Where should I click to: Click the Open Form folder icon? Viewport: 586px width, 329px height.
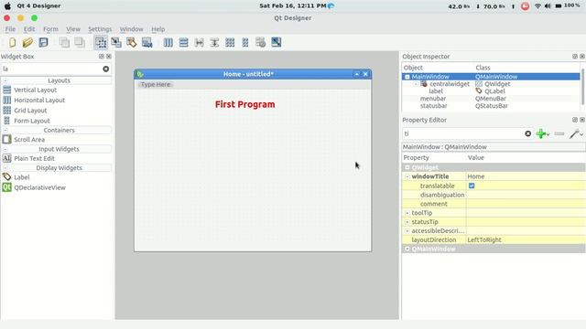[27, 43]
